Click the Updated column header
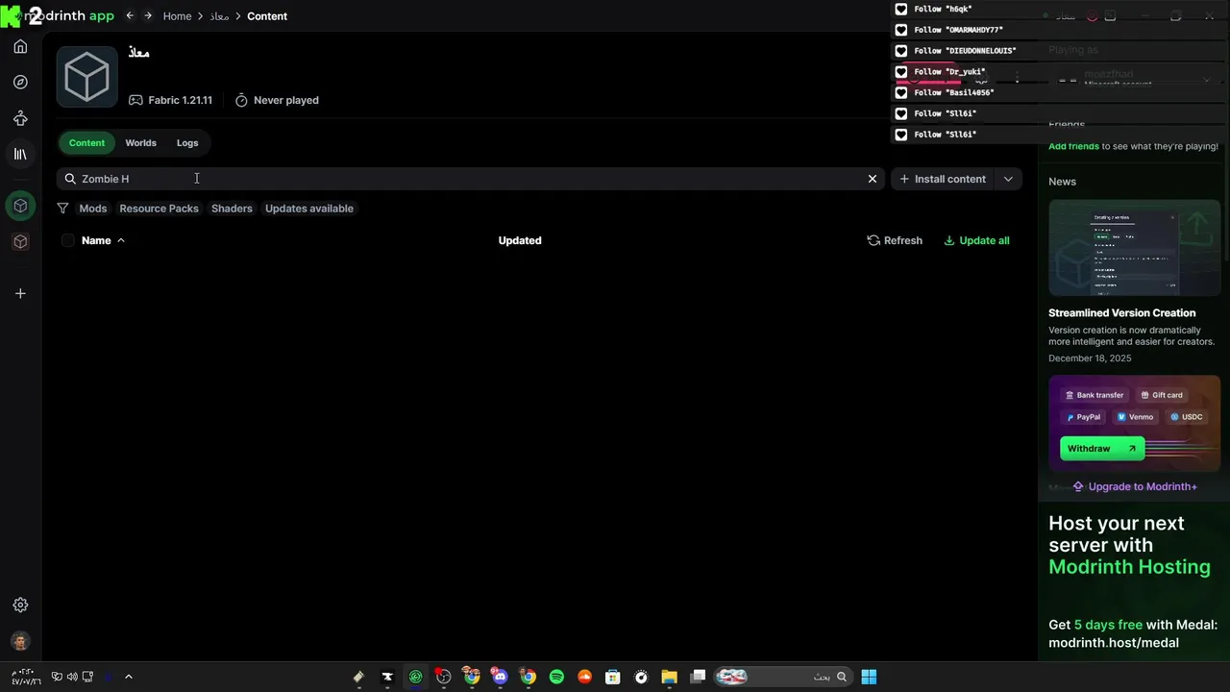The image size is (1230, 692). tap(520, 240)
